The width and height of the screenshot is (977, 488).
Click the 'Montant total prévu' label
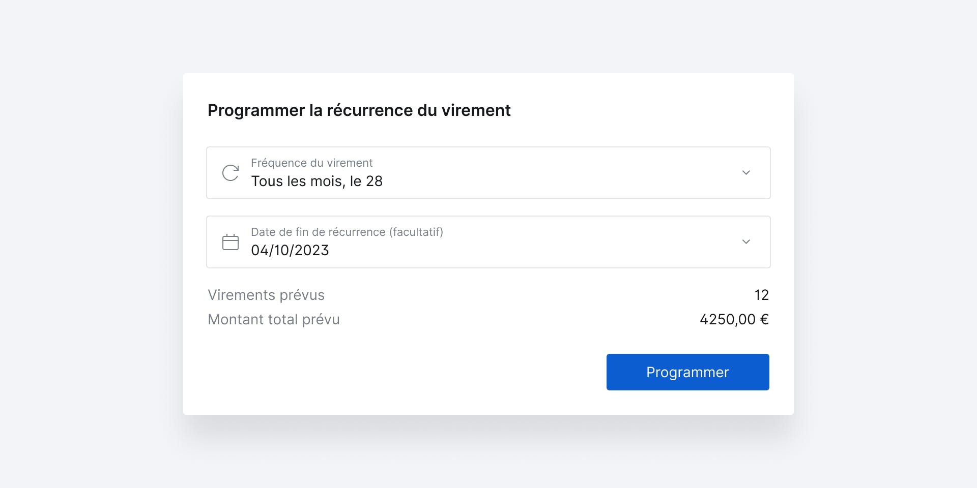click(x=274, y=320)
